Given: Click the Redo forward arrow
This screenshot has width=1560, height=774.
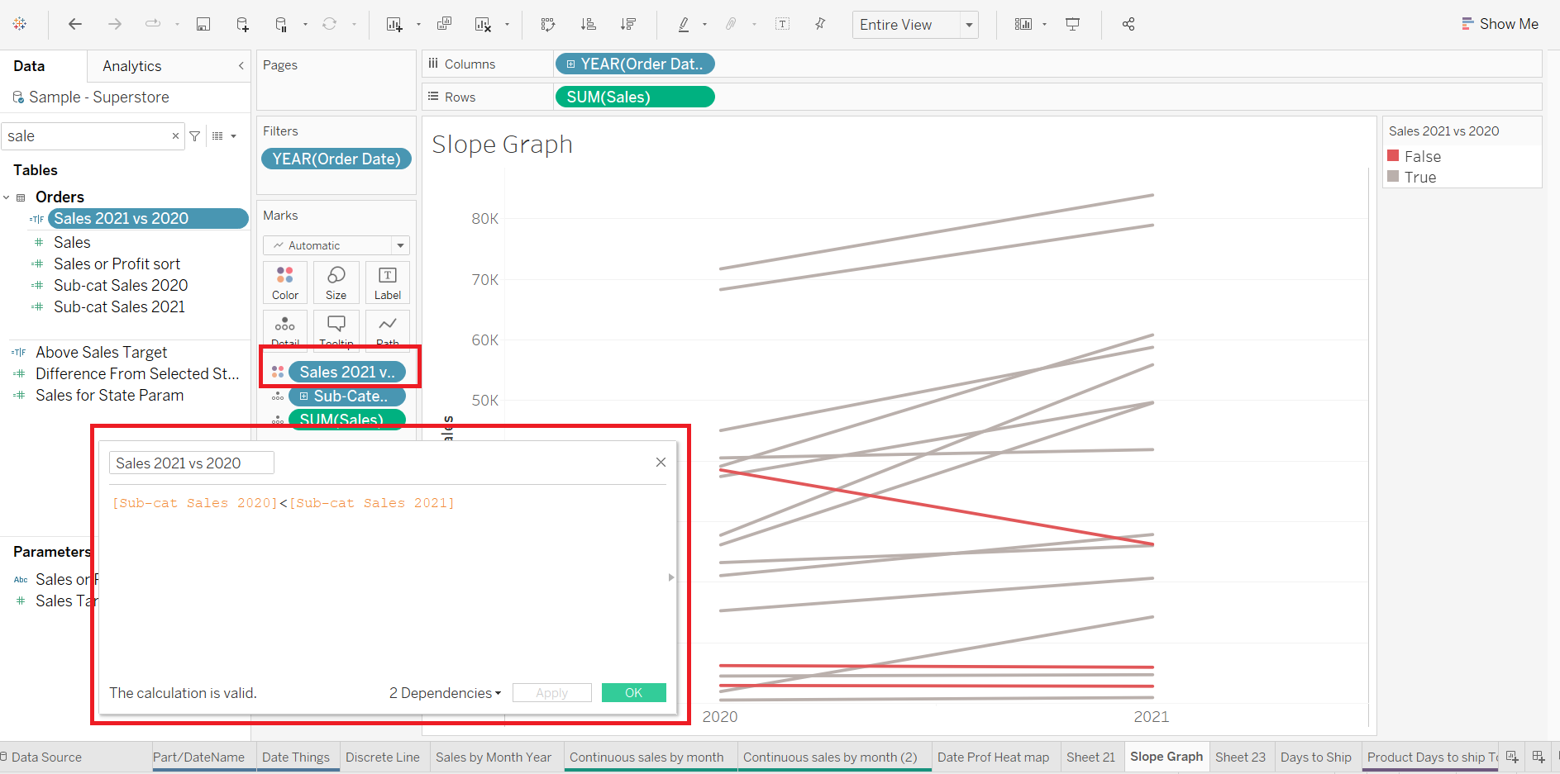Looking at the screenshot, I should click(115, 24).
